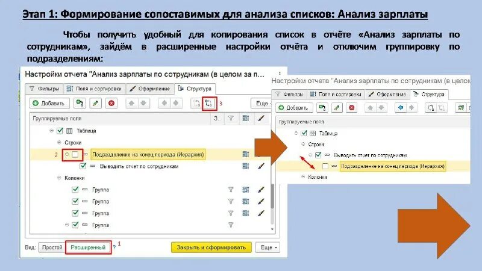Screen dimensions: 482x271
Task: Click sort icon in left Выводить отчет row
Action: click(245, 166)
